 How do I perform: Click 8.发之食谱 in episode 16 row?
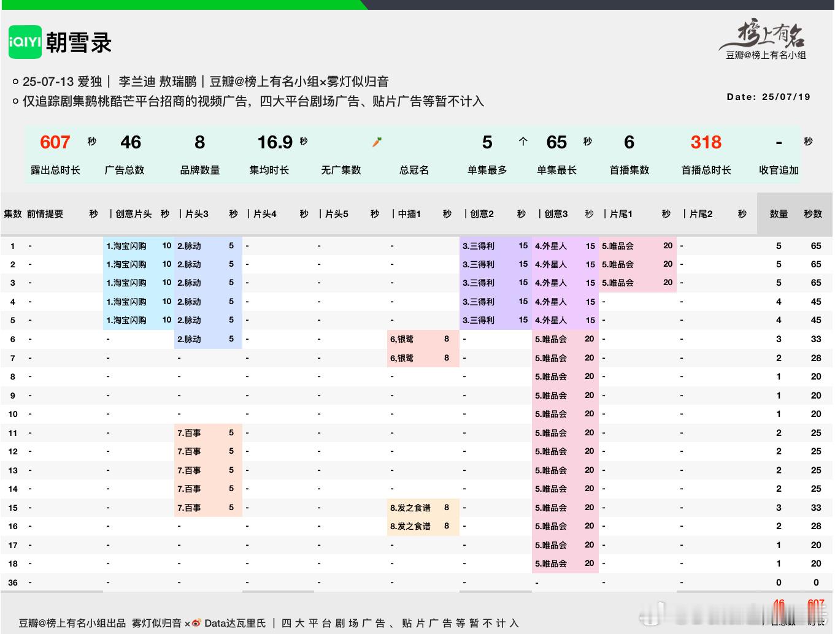[x=410, y=526]
